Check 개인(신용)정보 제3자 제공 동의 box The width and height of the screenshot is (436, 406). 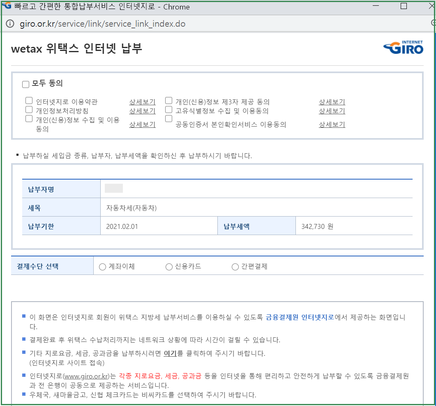(x=168, y=100)
